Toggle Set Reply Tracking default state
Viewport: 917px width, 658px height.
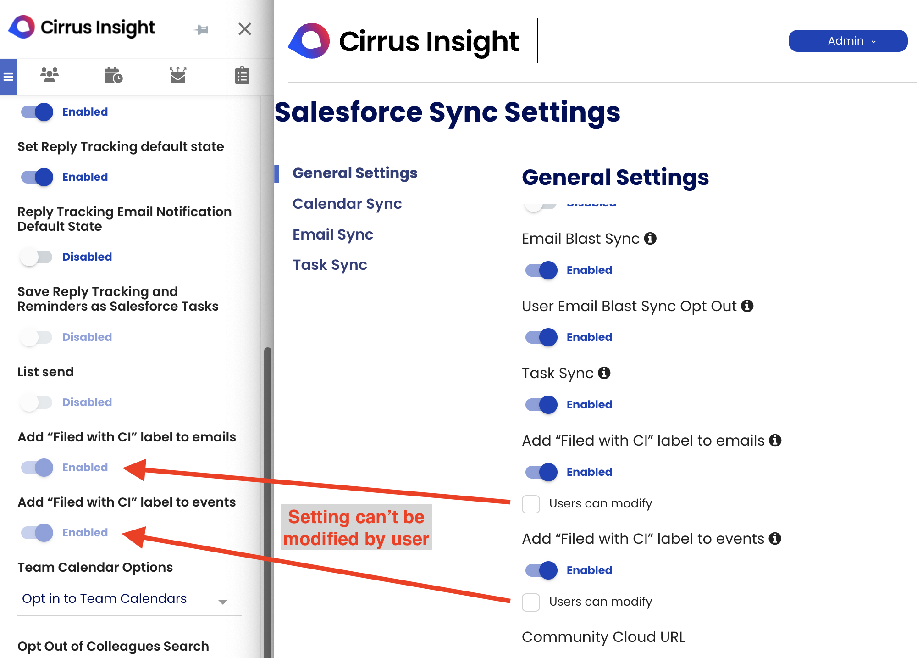(37, 177)
